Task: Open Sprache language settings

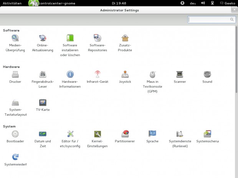Action: [x=152, y=137]
